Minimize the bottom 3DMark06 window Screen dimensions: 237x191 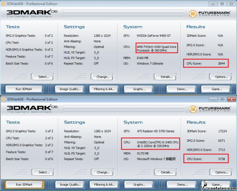click(x=213, y=99)
